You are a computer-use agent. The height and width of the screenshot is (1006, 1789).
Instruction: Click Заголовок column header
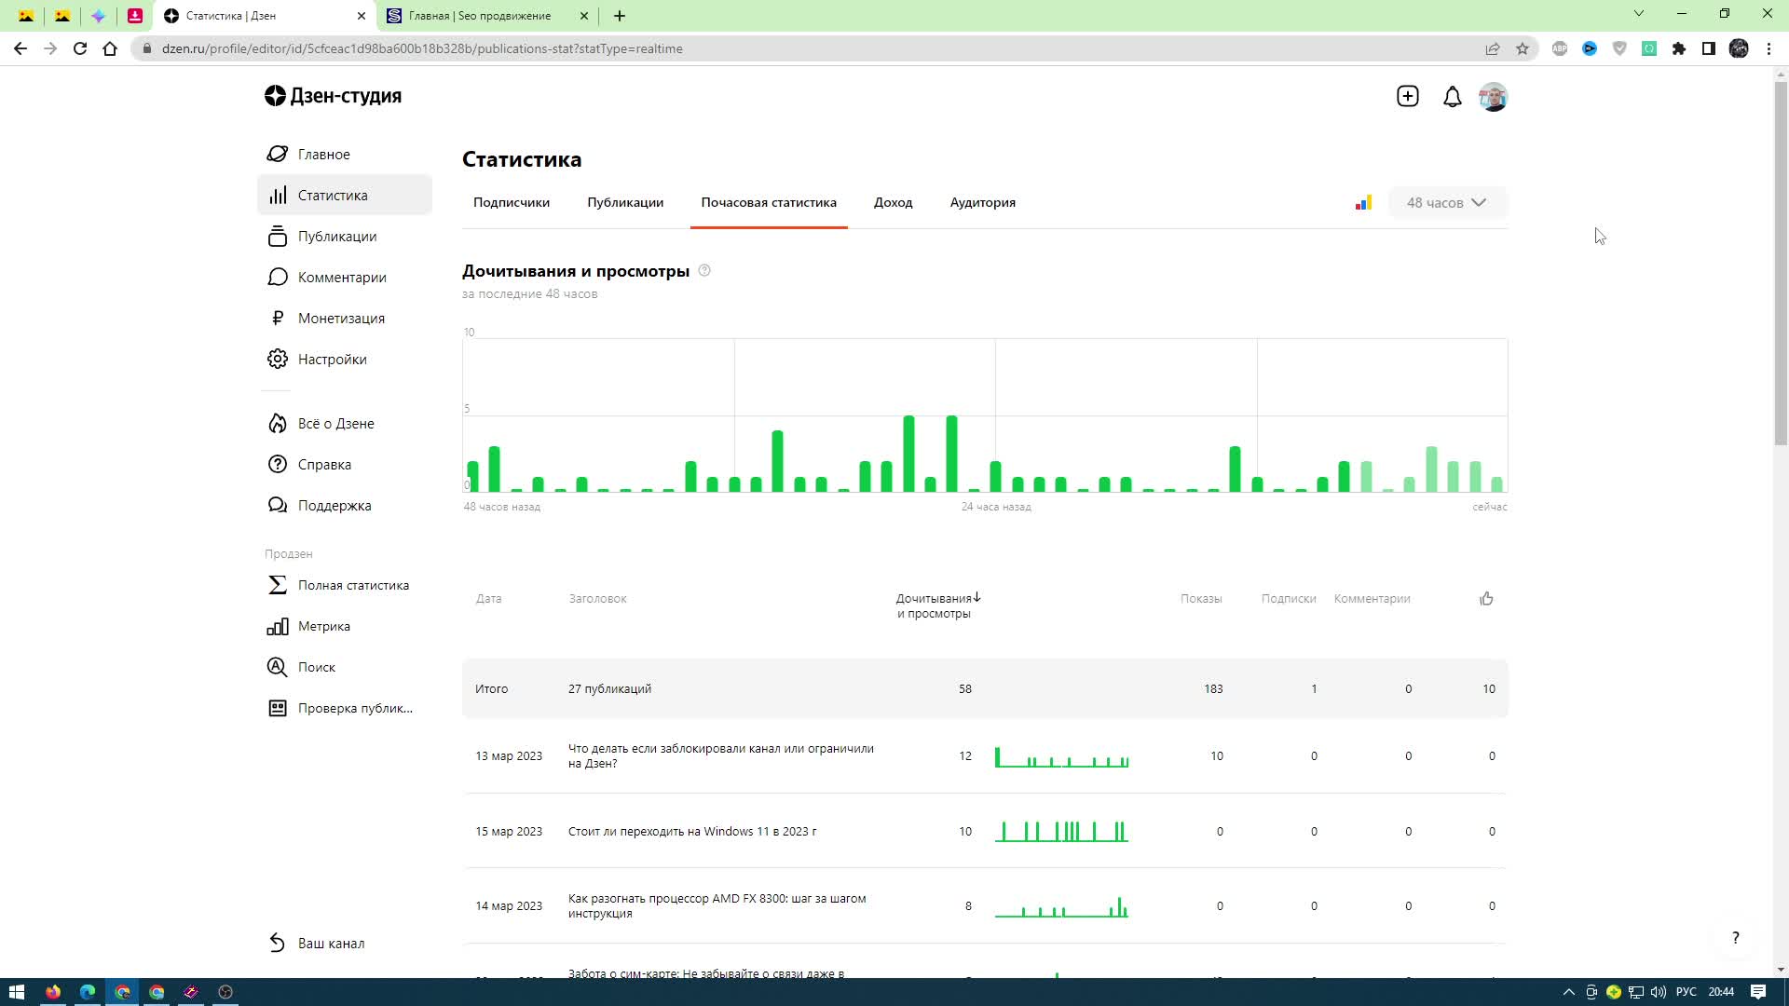597,599
